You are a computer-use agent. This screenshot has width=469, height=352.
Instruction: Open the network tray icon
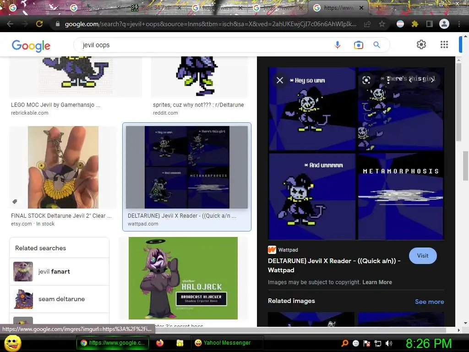point(378,343)
